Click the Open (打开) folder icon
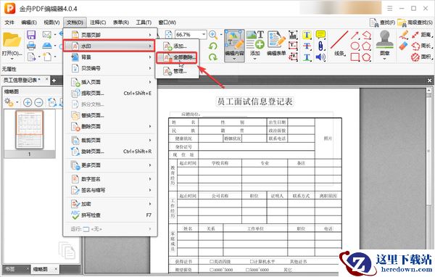 click(12, 41)
